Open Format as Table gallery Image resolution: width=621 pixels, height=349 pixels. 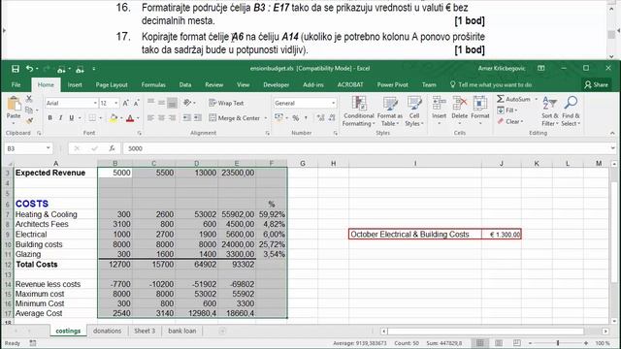390,111
